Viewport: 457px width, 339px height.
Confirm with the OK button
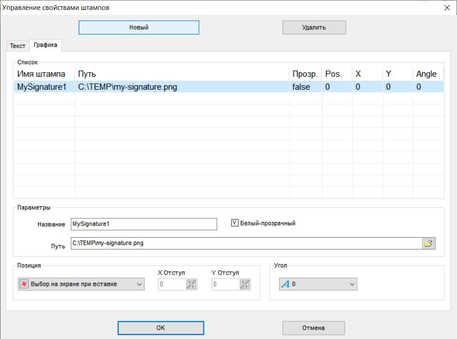(x=161, y=328)
